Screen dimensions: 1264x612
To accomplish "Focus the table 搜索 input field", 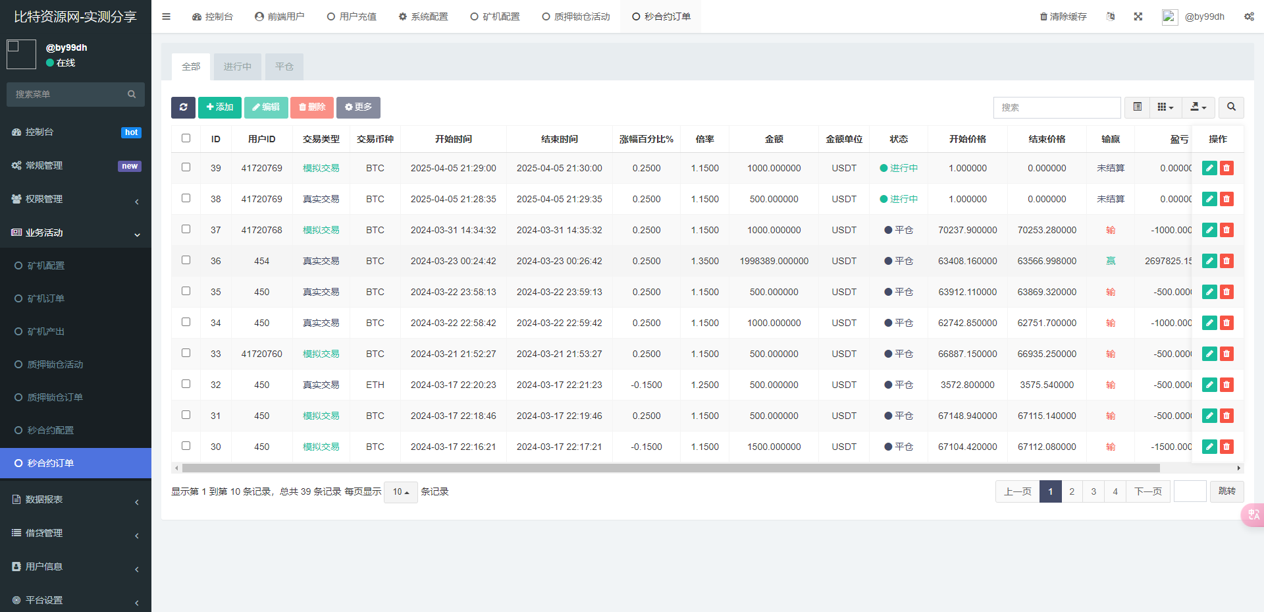I will 1057,107.
